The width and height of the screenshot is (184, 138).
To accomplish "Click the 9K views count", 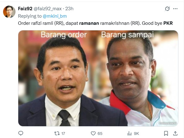I will [x=136, y=134].
